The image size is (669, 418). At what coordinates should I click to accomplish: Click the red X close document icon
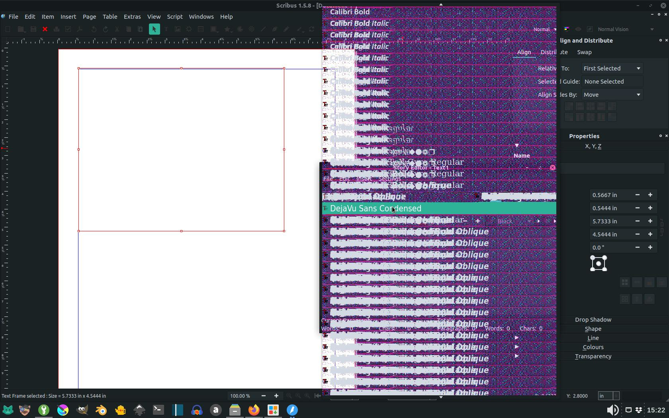[45, 29]
